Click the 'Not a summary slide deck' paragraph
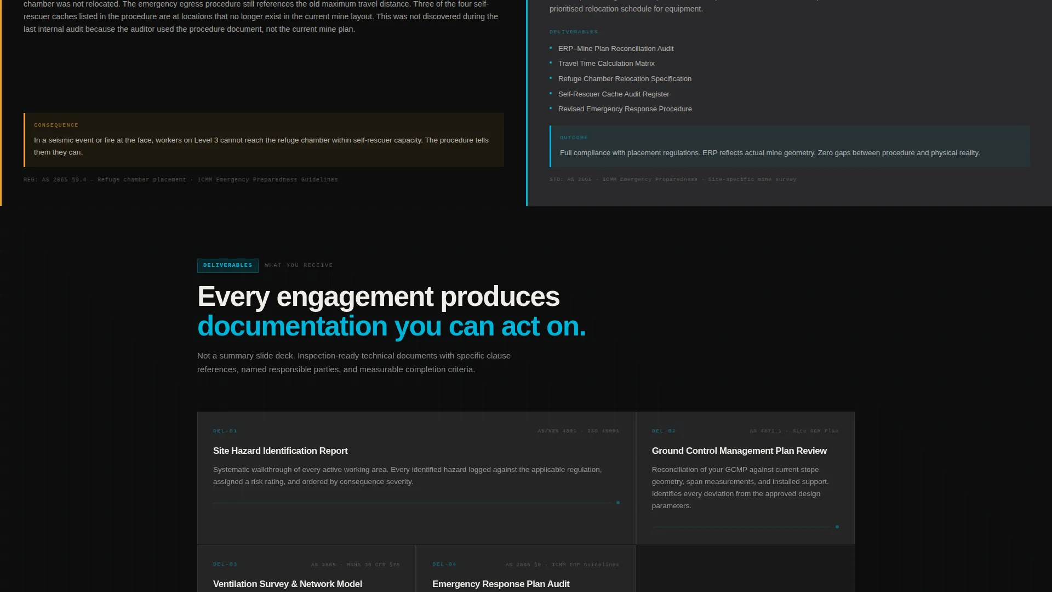The height and width of the screenshot is (592, 1052). click(x=354, y=362)
